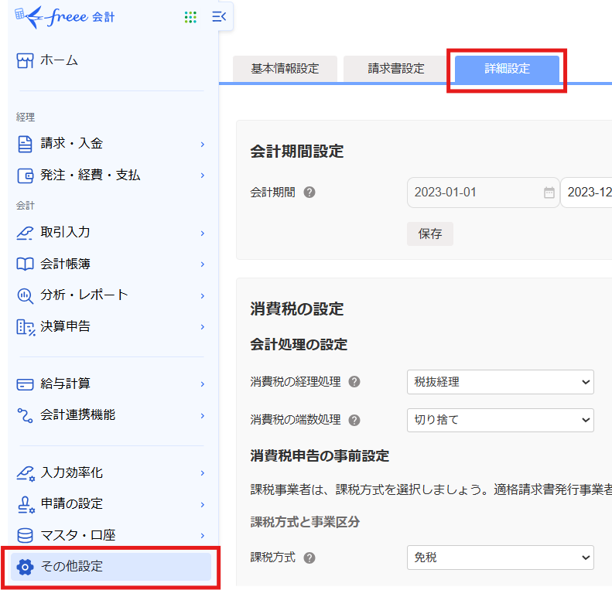Open the 課税方式 dropdown
Screen dimensions: 612x590
pyautogui.click(x=500, y=558)
